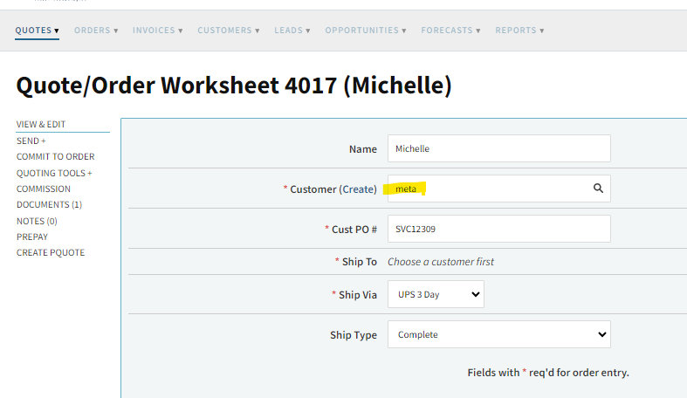Open the Quotes menu
687x398 pixels.
pos(38,31)
